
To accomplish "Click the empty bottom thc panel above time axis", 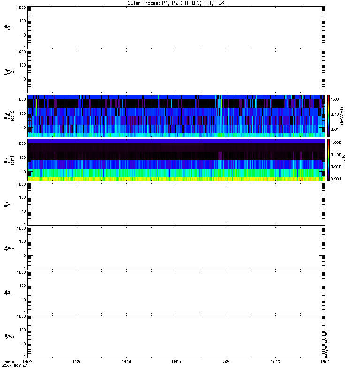I will point(176,336).
